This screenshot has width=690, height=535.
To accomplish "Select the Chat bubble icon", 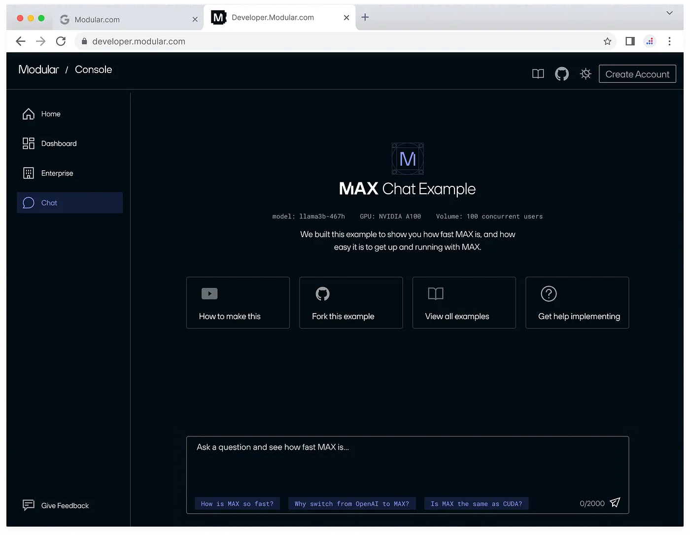I will click(x=29, y=203).
